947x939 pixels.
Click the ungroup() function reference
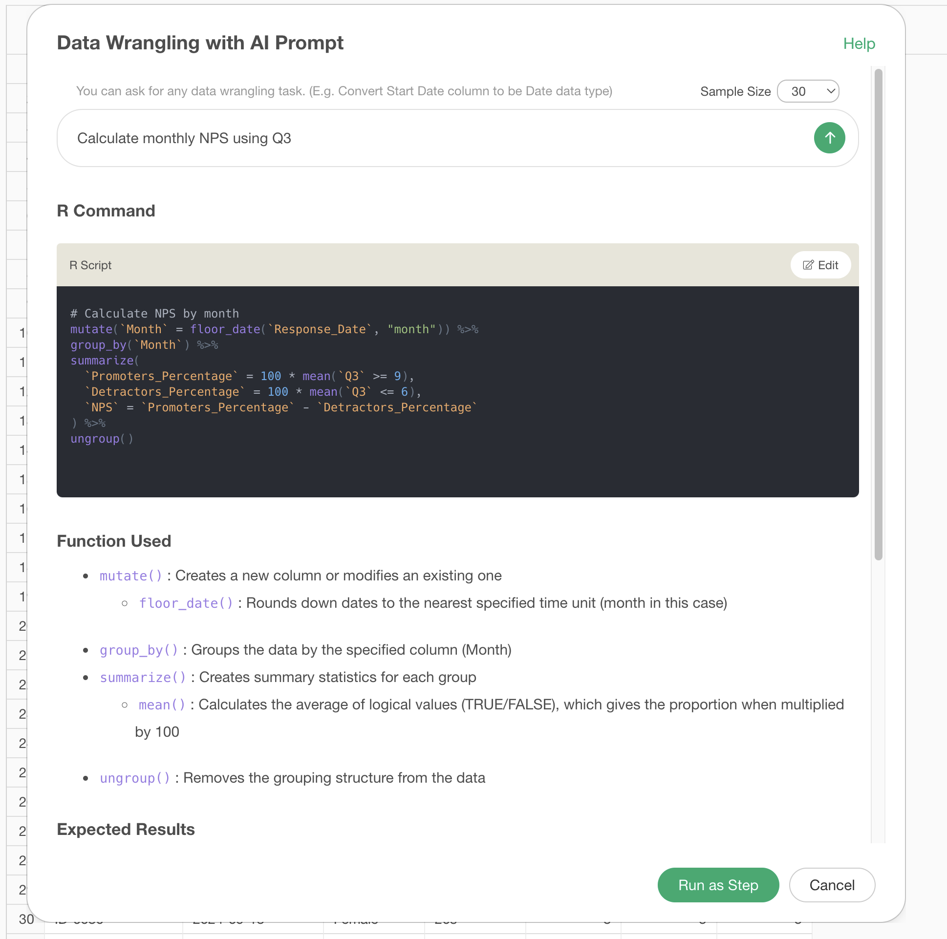click(x=135, y=778)
